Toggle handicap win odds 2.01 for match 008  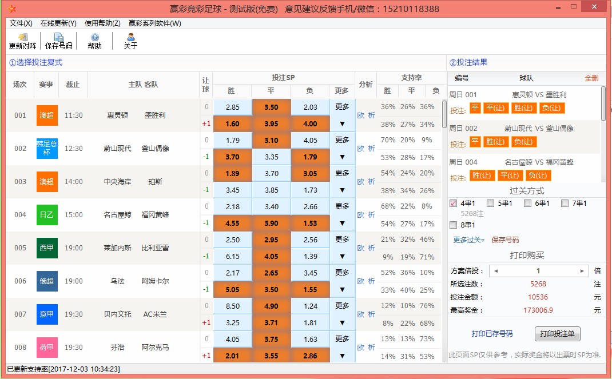coord(233,356)
